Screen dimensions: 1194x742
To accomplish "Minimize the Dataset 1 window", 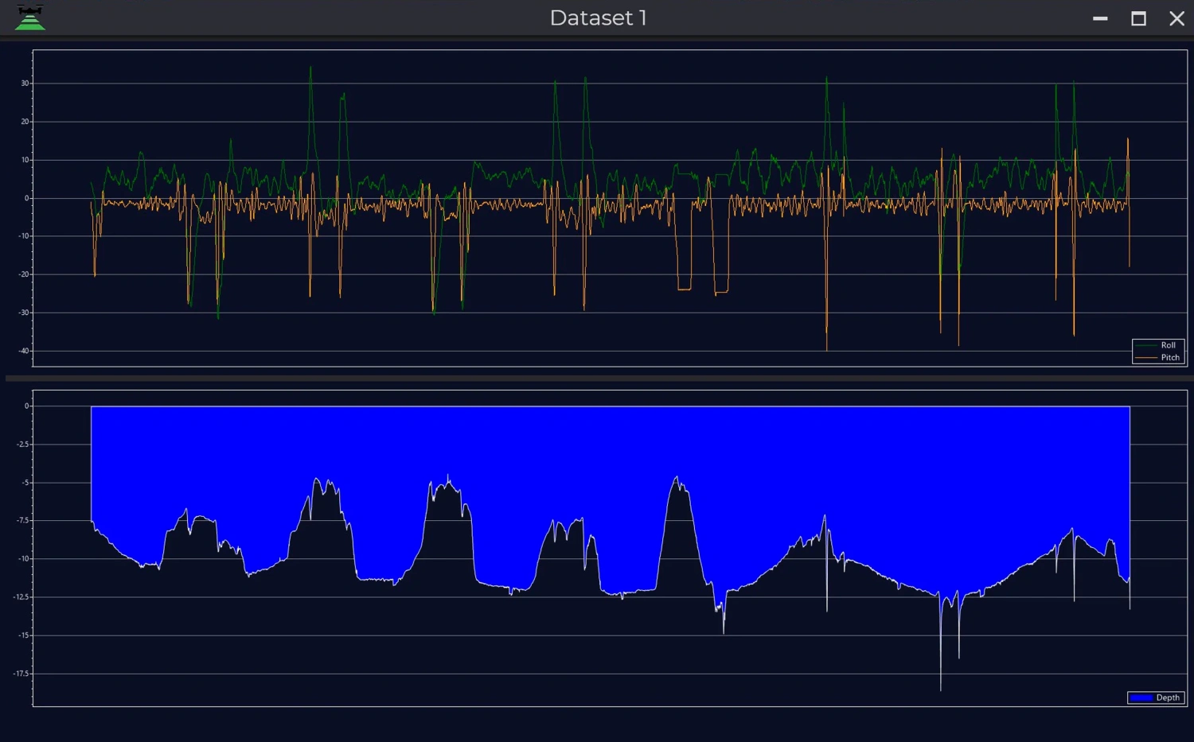I will [x=1100, y=18].
